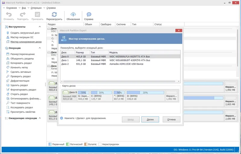
Task: Start Дефрагментация operation
Action: coord(20,81)
